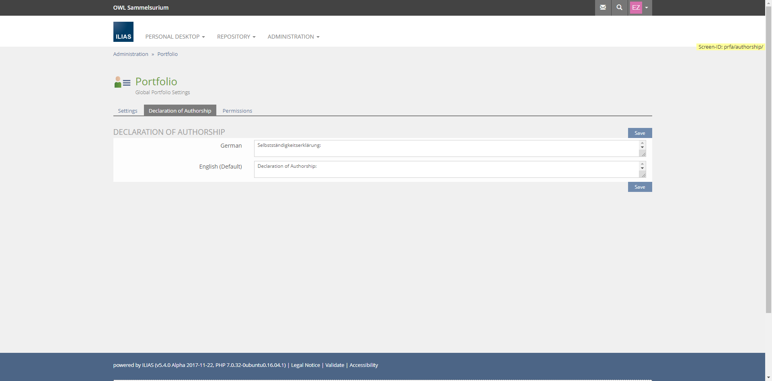Expand the Administration menu

(293, 37)
